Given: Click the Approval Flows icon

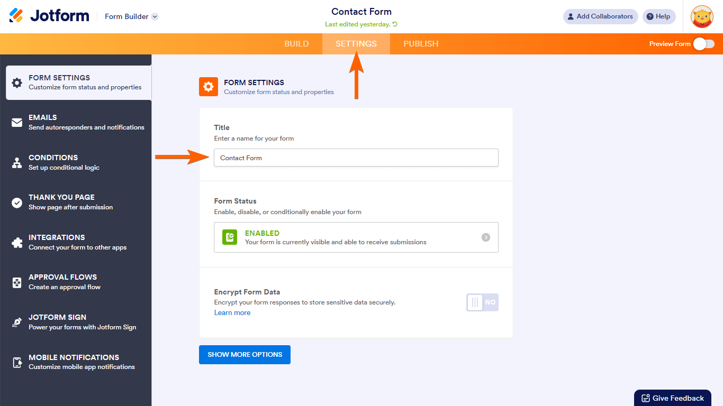Looking at the screenshot, I should coord(17,282).
